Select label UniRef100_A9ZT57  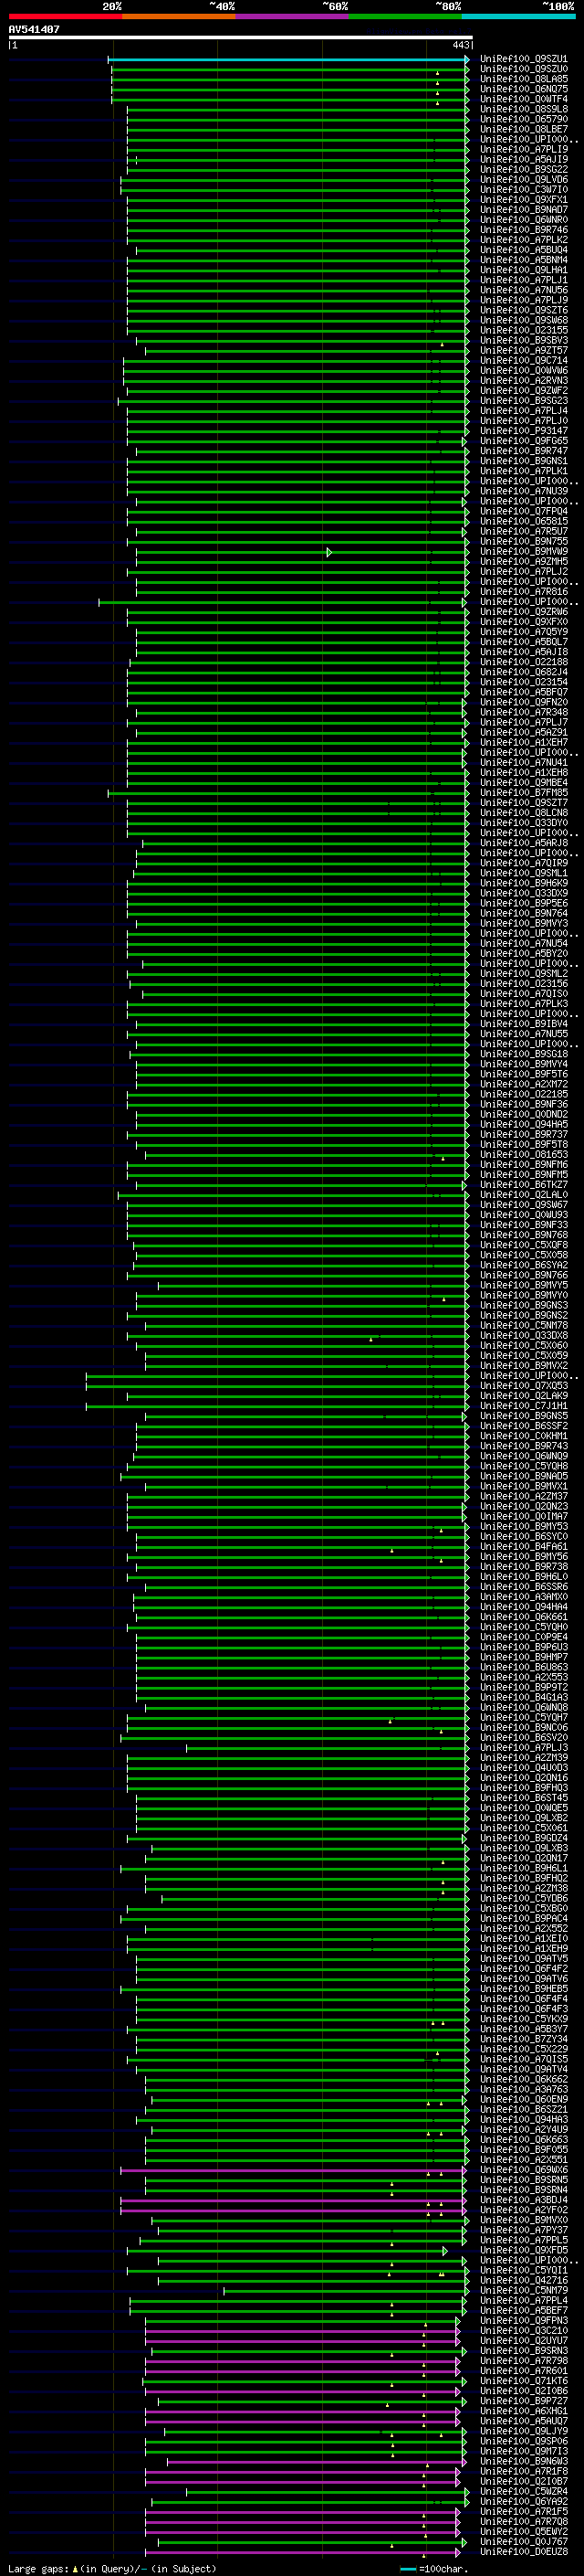[524, 351]
